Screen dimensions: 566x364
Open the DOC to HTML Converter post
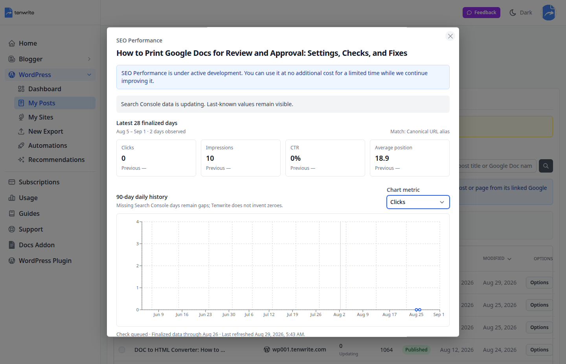[x=180, y=350]
